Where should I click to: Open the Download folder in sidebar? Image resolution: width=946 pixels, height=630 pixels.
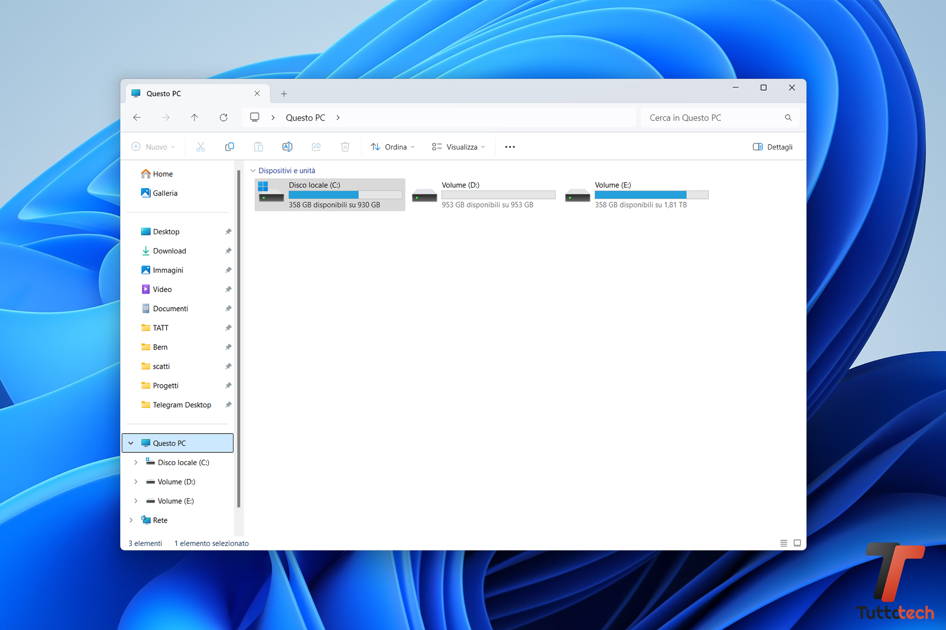point(169,251)
